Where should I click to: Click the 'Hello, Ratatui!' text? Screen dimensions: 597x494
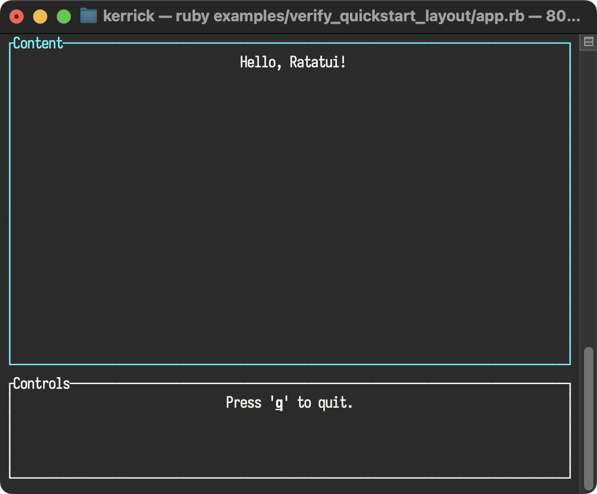tap(293, 63)
